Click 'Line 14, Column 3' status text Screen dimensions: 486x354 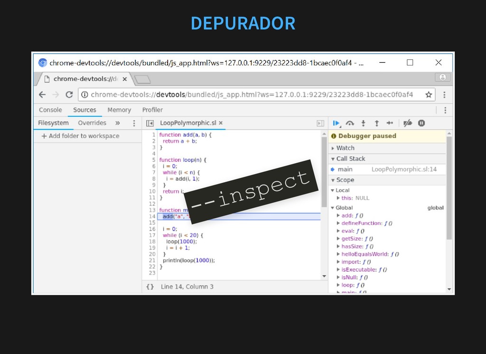click(187, 287)
